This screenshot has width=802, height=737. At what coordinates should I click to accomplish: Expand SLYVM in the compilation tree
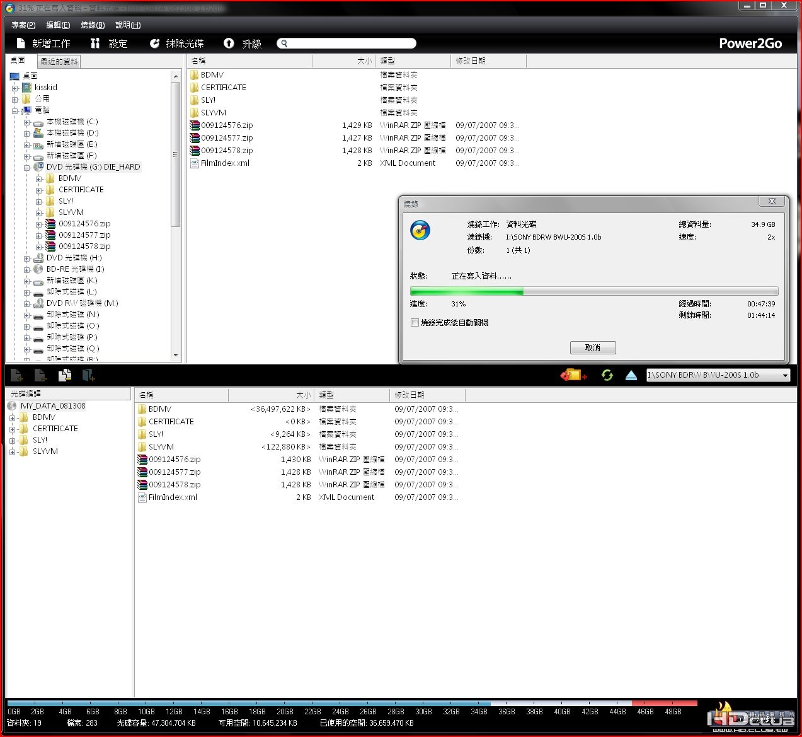pos(12,451)
